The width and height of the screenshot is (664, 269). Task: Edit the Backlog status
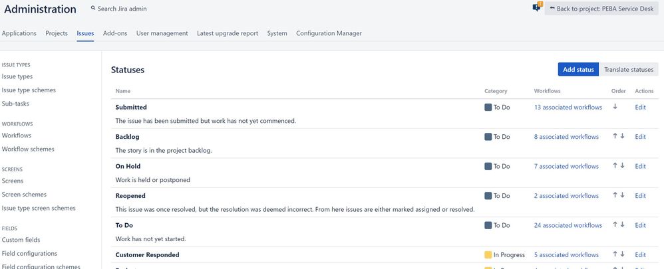pos(640,137)
